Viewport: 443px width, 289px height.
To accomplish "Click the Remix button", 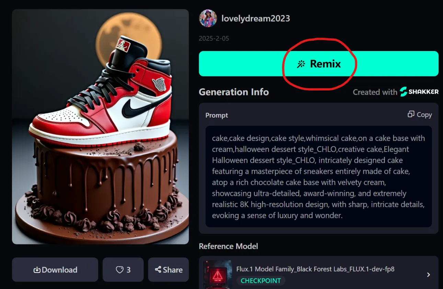I will coord(319,64).
